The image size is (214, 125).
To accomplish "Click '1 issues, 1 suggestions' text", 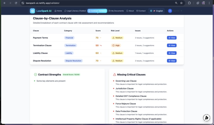I will pos(144,53).
